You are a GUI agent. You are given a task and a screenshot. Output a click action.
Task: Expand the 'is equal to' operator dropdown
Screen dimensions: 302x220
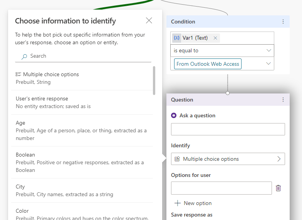tap(268, 51)
